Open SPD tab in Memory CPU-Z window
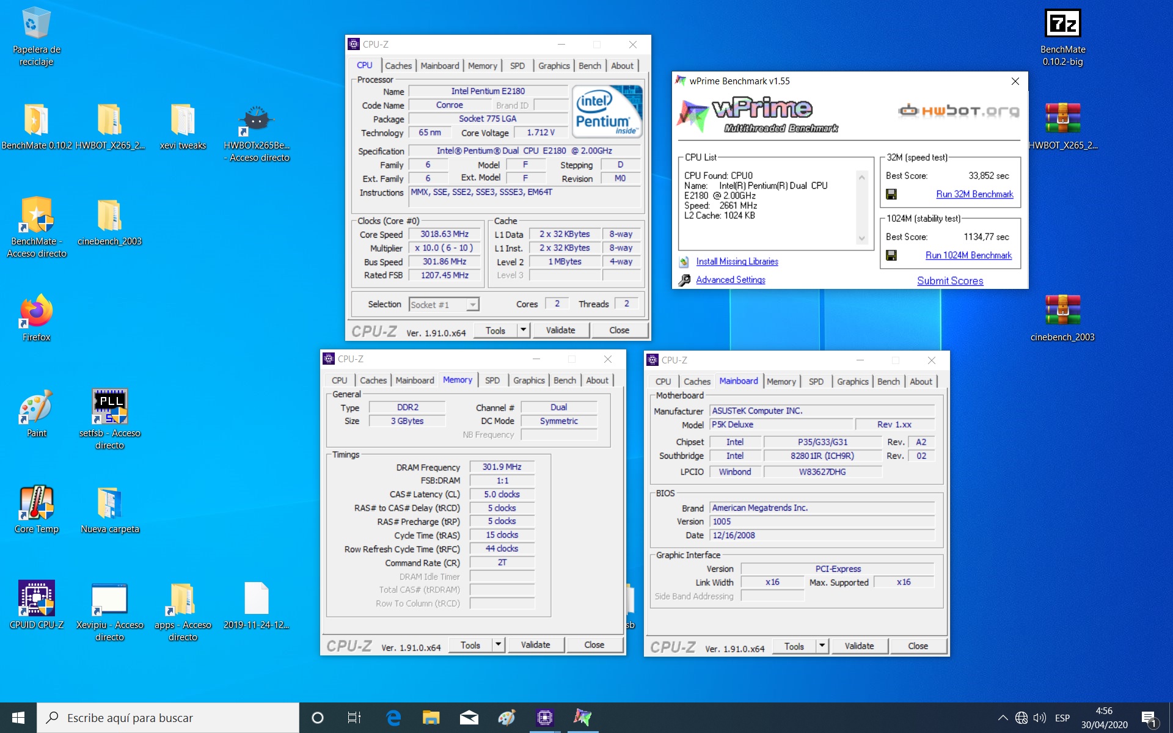 coord(492,380)
